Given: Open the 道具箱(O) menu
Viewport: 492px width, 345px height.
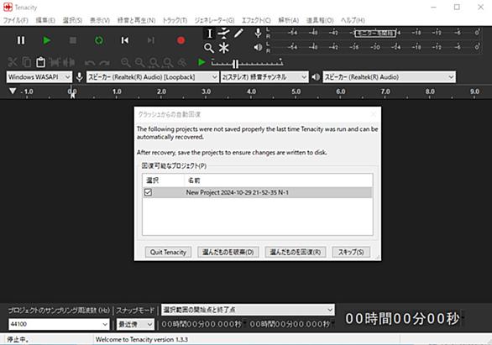Looking at the screenshot, I should pyautogui.click(x=320, y=20).
